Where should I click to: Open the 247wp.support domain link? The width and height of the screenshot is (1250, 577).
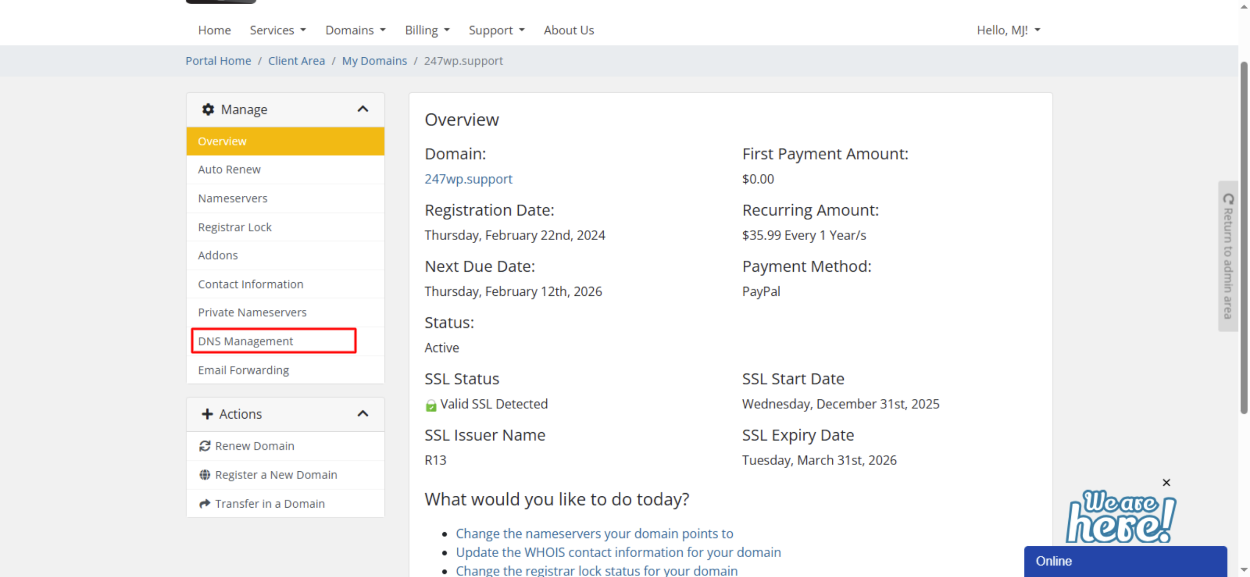tap(468, 179)
